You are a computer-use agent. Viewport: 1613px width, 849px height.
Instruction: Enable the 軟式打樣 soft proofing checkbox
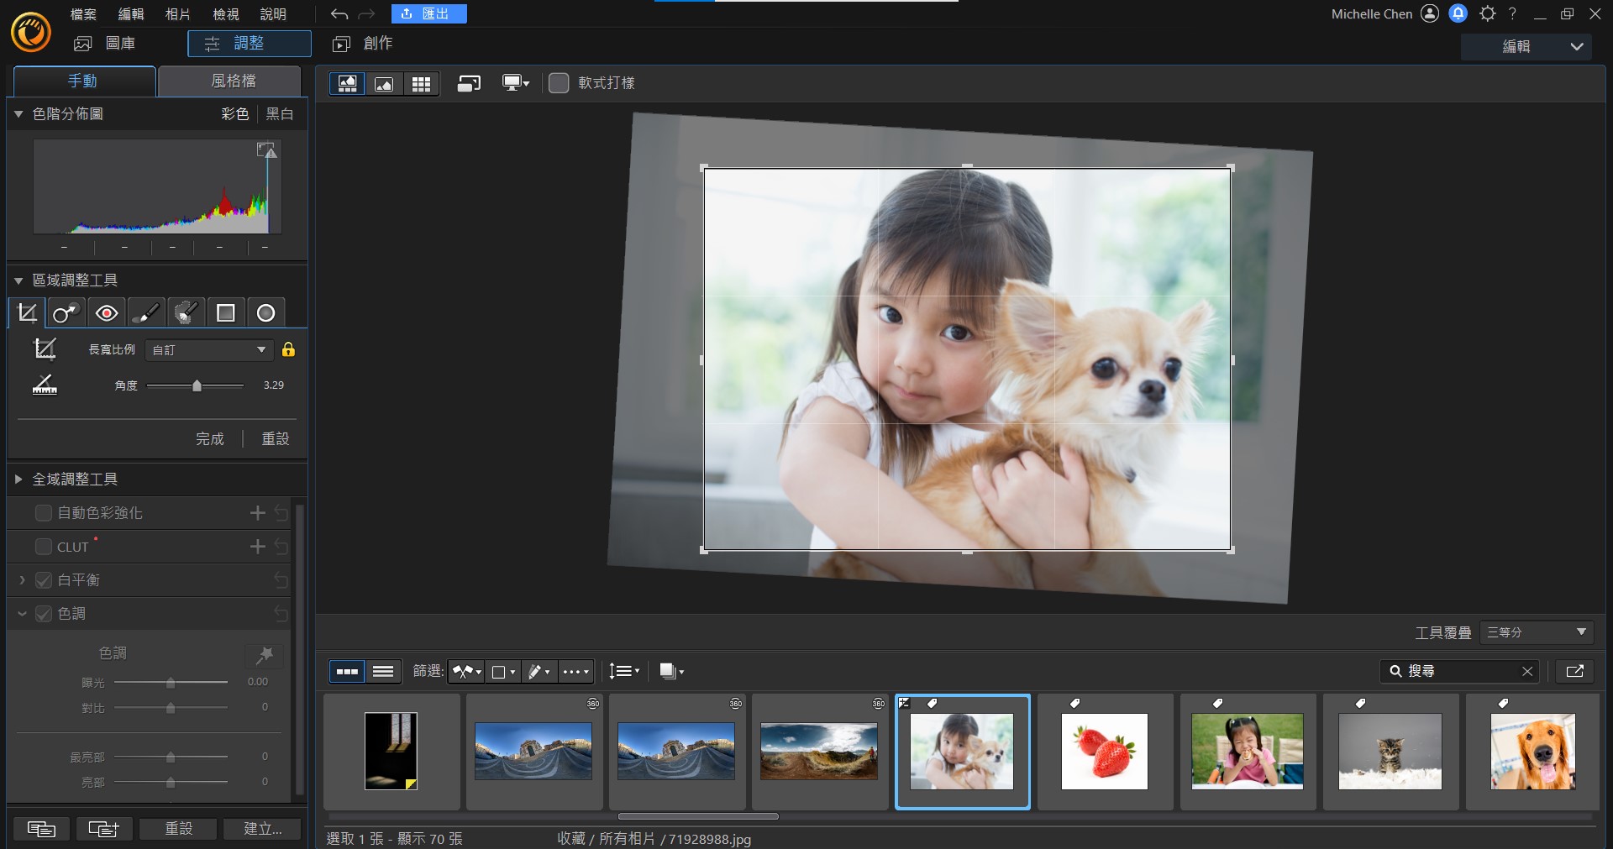[559, 83]
